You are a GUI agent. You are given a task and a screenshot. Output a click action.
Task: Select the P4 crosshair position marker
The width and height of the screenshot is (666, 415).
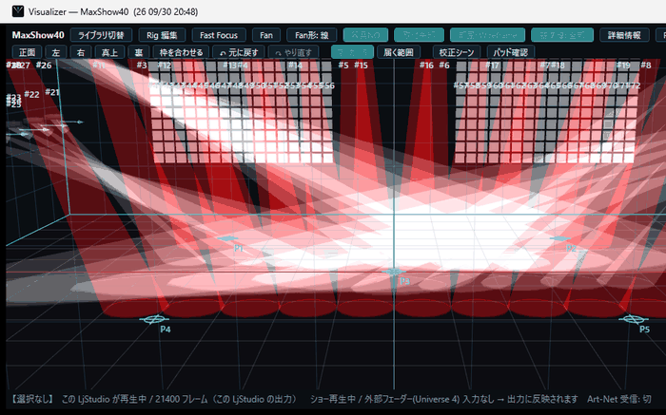(154, 319)
